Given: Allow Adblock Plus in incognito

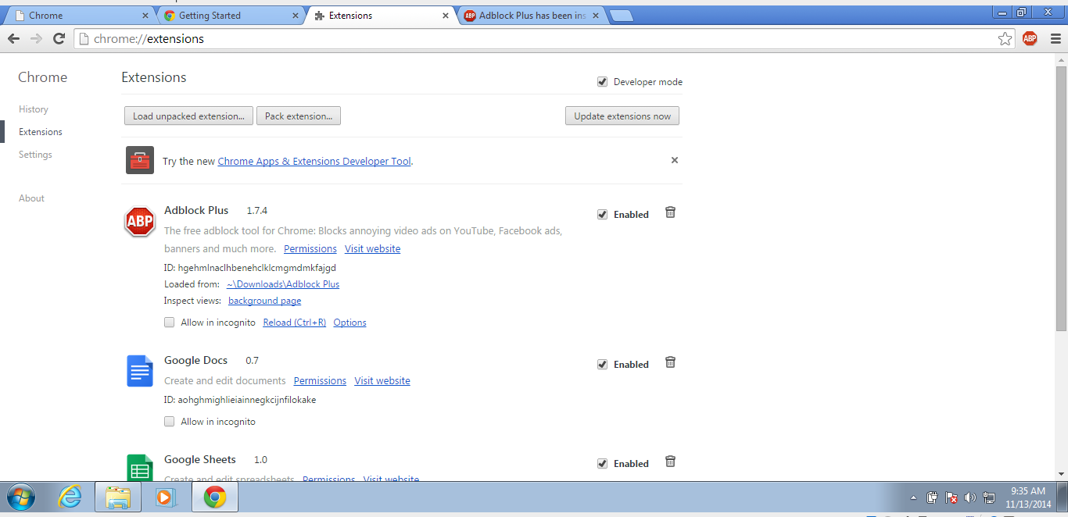Looking at the screenshot, I should (x=170, y=323).
